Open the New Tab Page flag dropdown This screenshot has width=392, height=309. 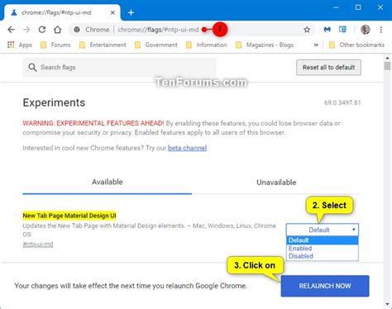323,230
